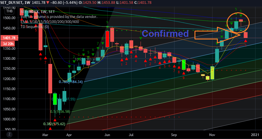Click the 1150.00 price axis label
Image resolution: width=262 pixels, height=139 pixels.
pos(9,89)
